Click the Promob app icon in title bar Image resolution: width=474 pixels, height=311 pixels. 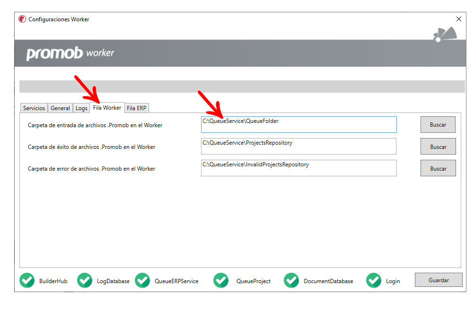pos(22,19)
